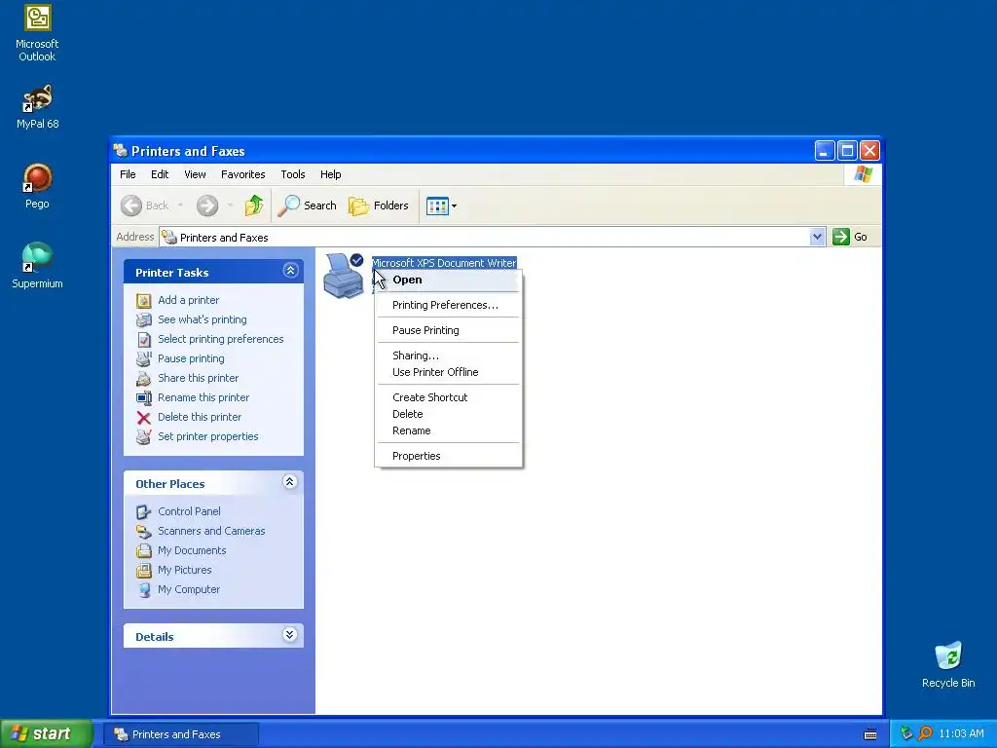Open the View menu
This screenshot has width=997, height=748.
(x=195, y=174)
